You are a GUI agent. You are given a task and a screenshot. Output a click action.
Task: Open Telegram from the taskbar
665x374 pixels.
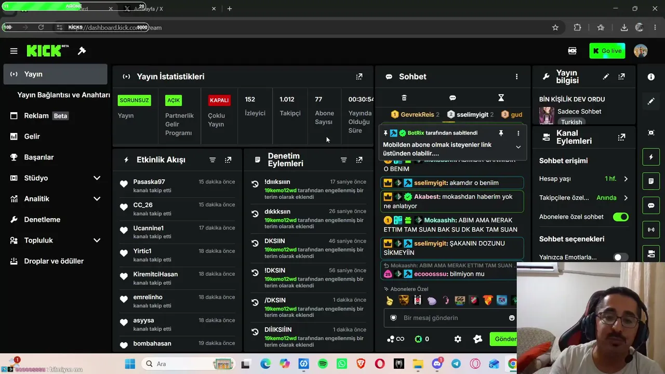tap(456, 364)
